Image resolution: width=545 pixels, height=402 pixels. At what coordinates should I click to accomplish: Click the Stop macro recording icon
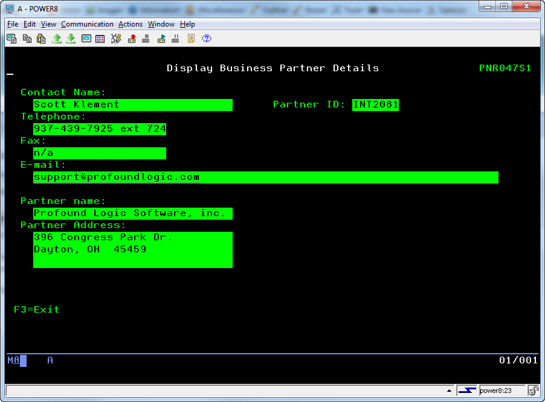coord(146,39)
